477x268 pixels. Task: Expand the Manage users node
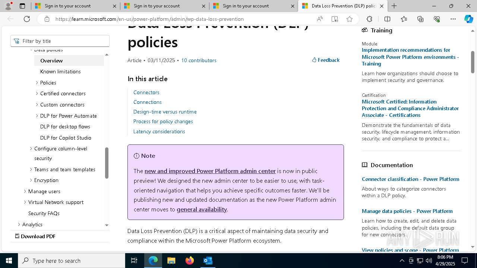[x=25, y=191]
